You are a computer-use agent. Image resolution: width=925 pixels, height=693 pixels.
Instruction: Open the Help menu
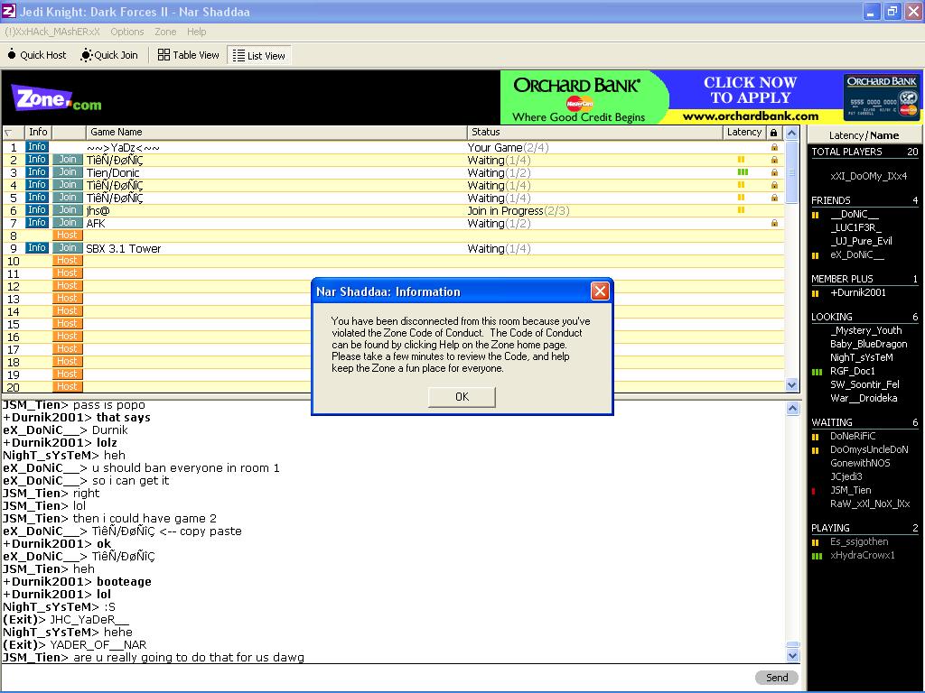196,32
